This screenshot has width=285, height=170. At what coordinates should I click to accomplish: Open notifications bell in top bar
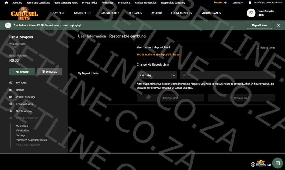pyautogui.click(x=250, y=2)
